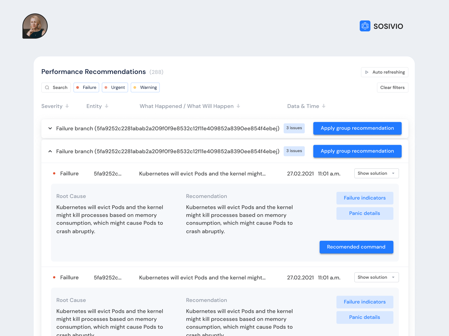
Task: Click entity 5fa9252c... in second Faillure row
Action: [x=108, y=277]
